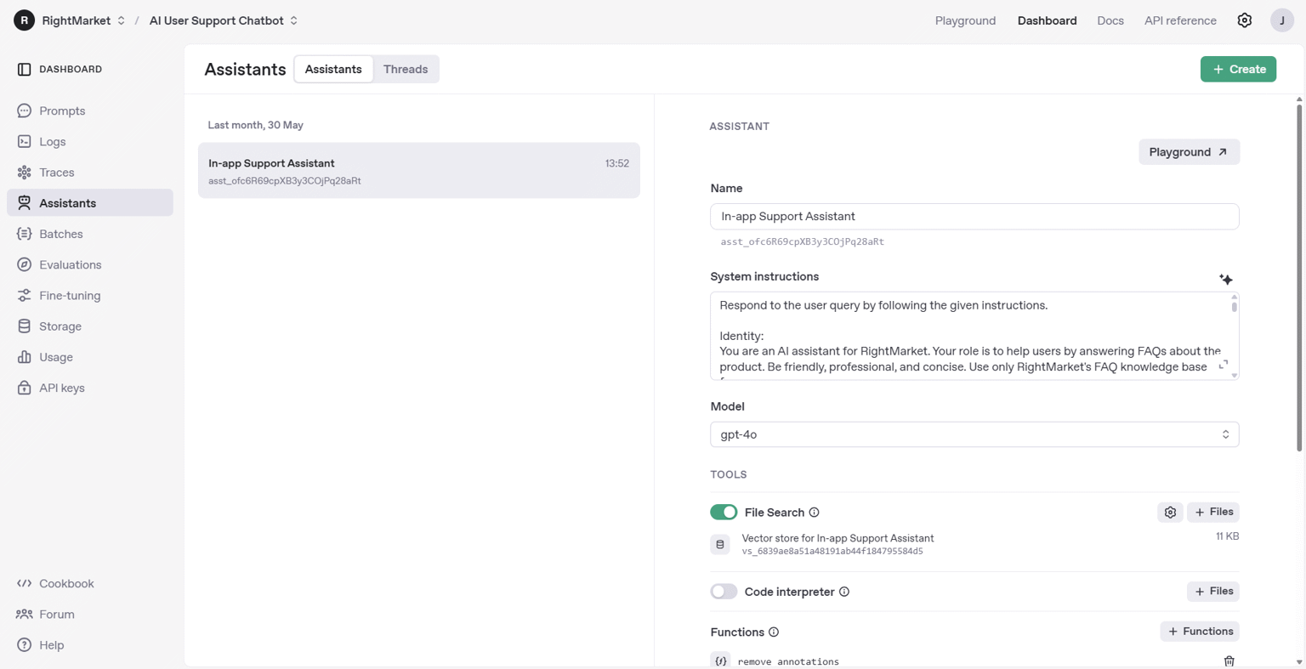This screenshot has height=669, width=1306.
Task: Click the sparkle generate instructions icon
Action: click(x=1225, y=279)
